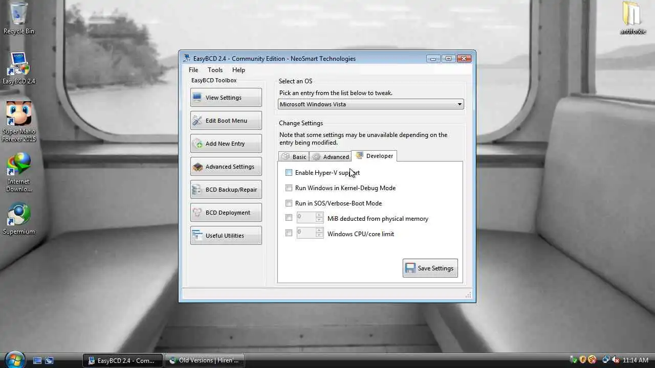Viewport: 655px width, 368px height.
Task: Click the BCD Deployment icon
Action: (x=197, y=213)
